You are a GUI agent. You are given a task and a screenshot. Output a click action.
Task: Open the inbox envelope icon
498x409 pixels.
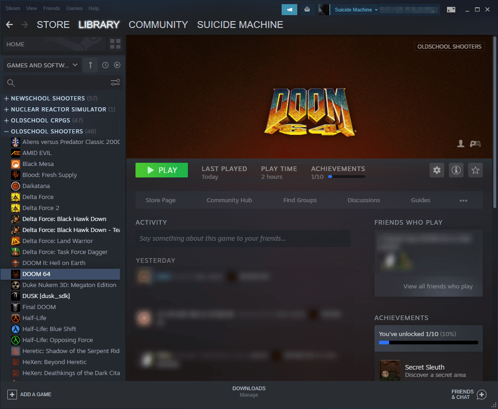click(x=307, y=10)
